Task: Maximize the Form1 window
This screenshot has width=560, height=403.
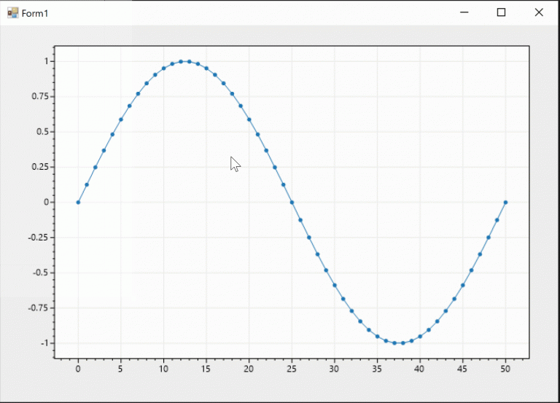Action: pos(501,12)
